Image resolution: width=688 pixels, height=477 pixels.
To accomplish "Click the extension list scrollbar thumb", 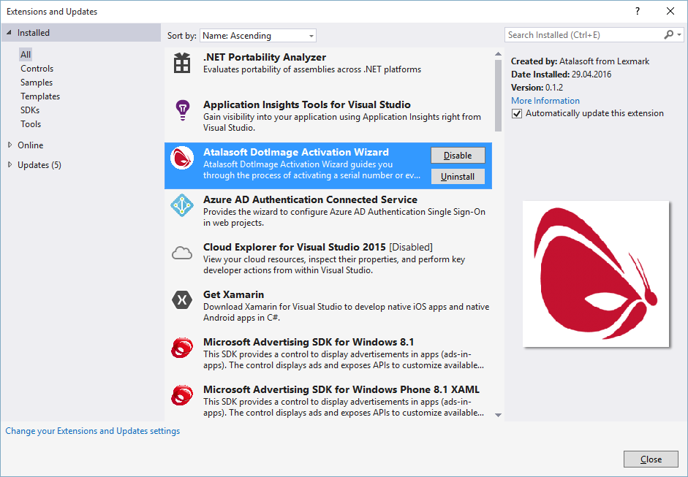I will click(498, 96).
